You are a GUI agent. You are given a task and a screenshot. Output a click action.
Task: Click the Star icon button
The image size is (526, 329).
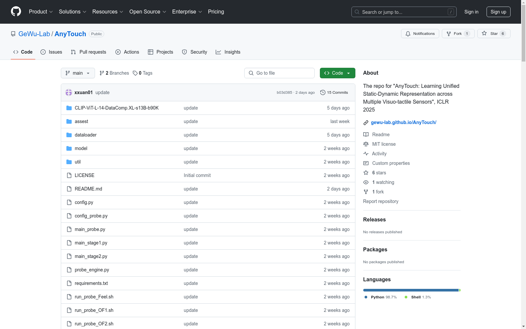click(484, 34)
